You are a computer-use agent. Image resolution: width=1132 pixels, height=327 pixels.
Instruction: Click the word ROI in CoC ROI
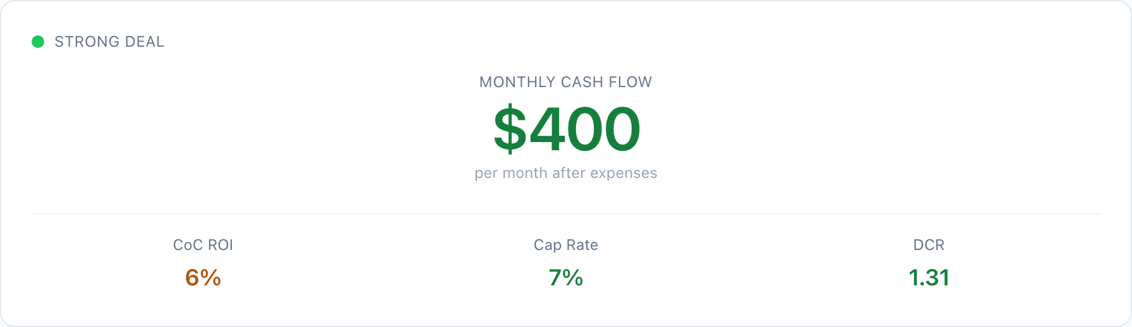coord(221,245)
